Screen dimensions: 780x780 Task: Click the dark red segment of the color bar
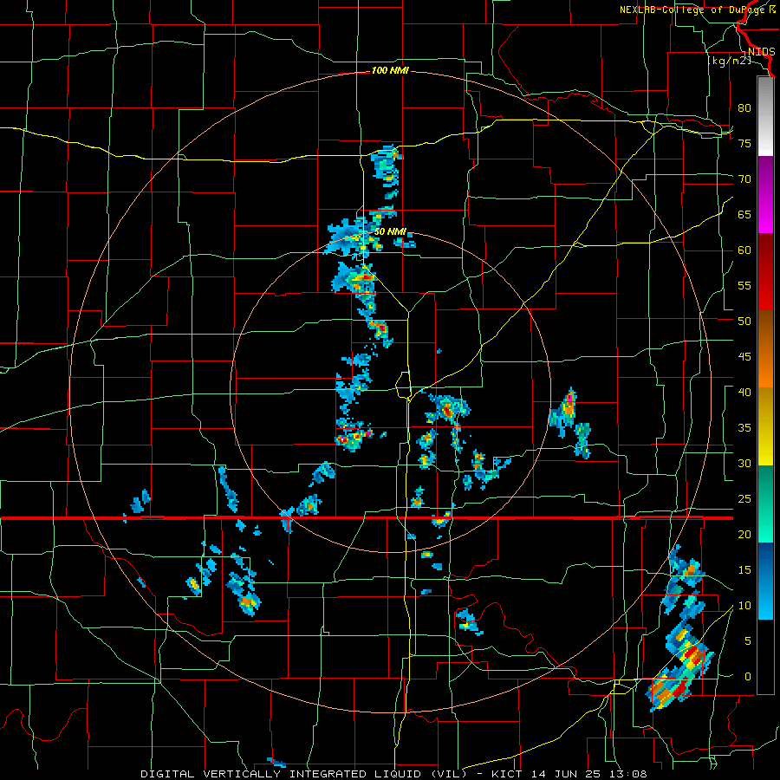coord(765,271)
